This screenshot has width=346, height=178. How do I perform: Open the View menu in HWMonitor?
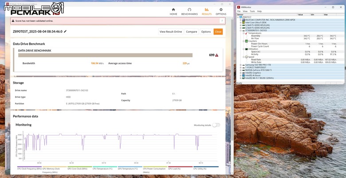245,11
